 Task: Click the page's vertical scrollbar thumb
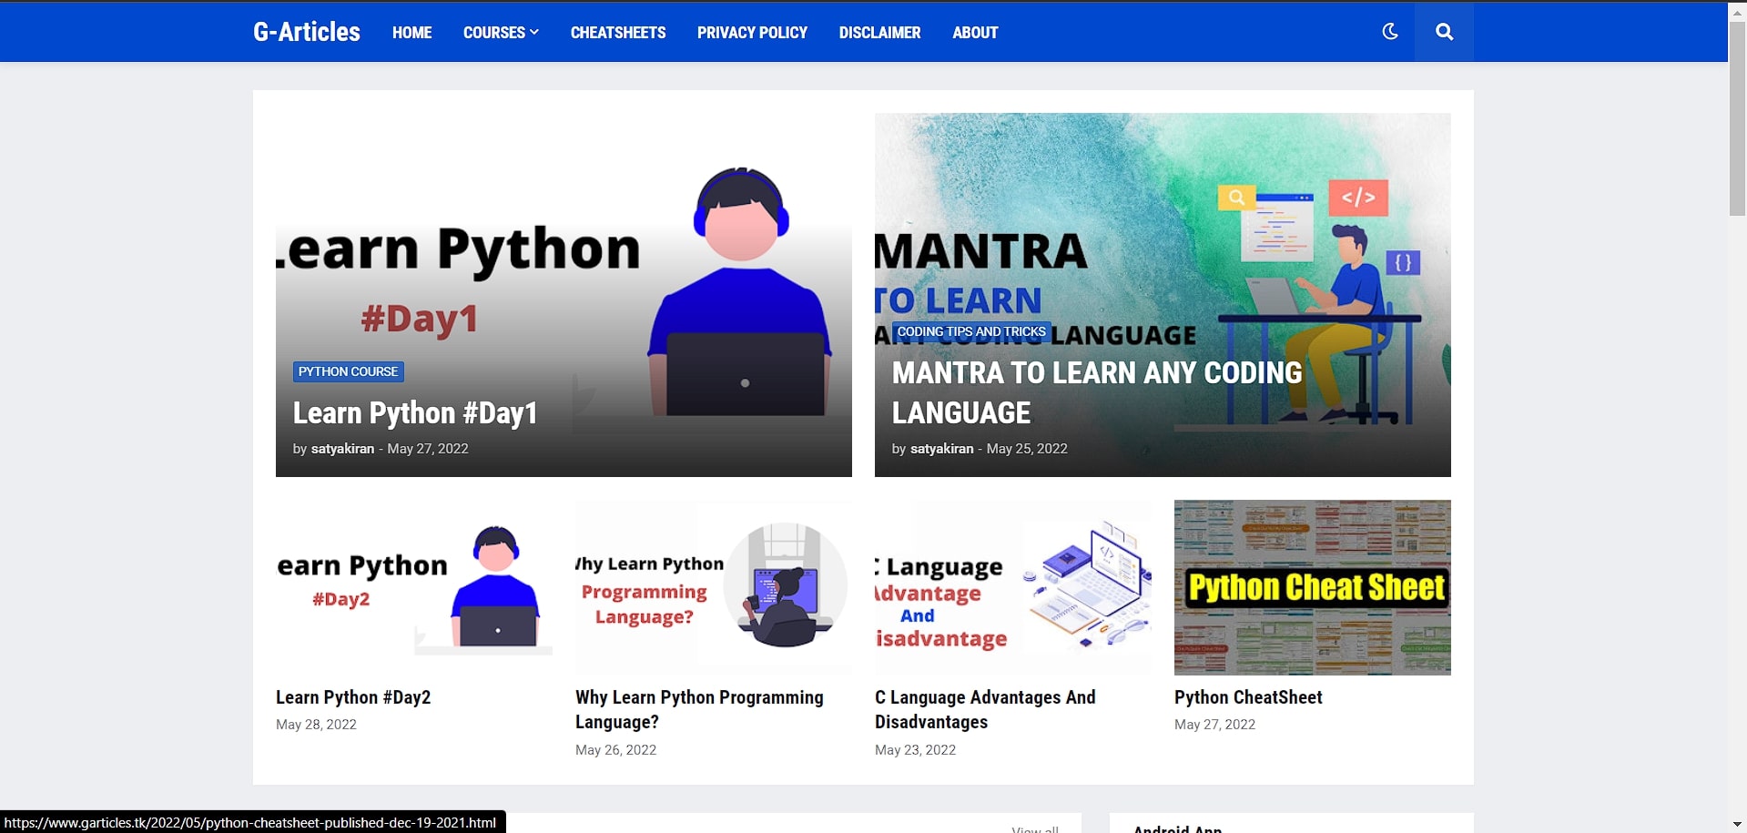tap(1737, 118)
